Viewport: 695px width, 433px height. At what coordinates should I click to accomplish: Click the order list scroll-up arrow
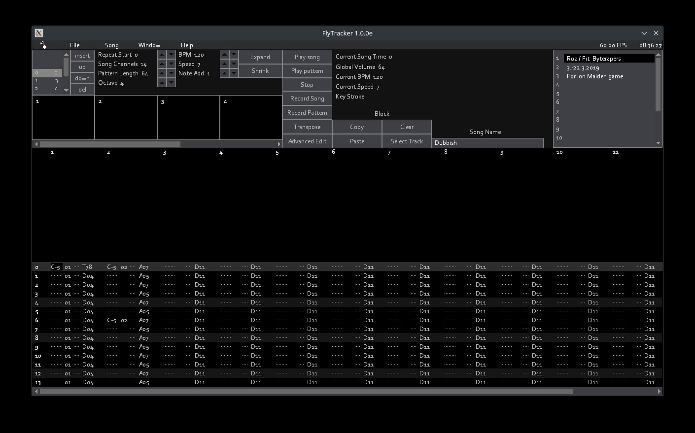(66, 55)
